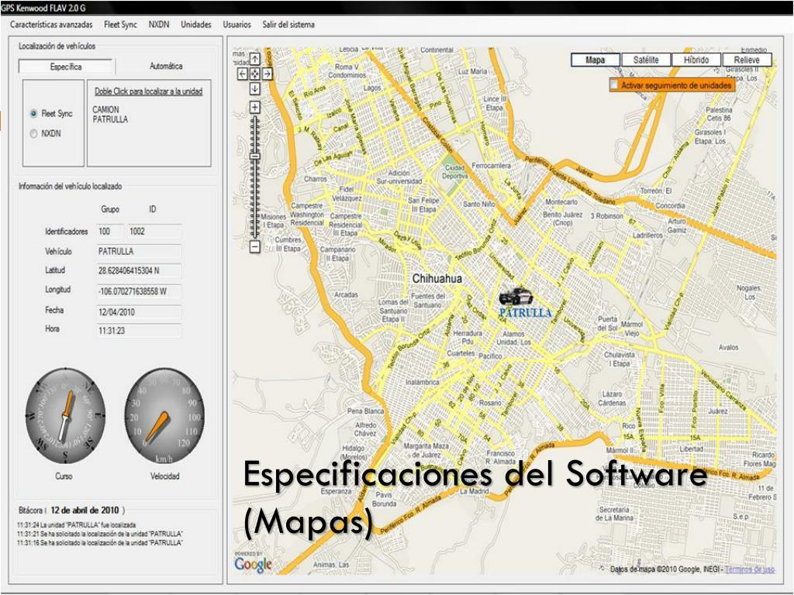Click the map zoom level slider
The height and width of the screenshot is (595, 794).
point(255,156)
